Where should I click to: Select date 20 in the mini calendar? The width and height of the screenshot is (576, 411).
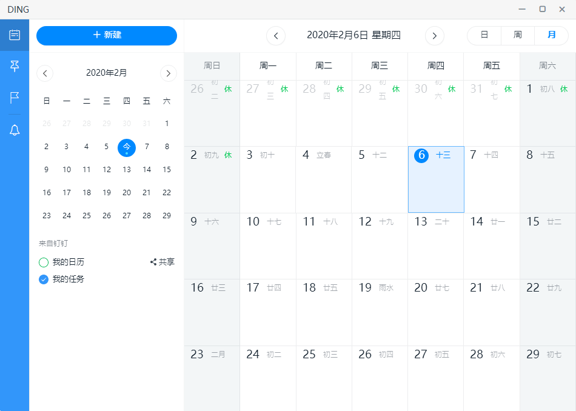127,193
